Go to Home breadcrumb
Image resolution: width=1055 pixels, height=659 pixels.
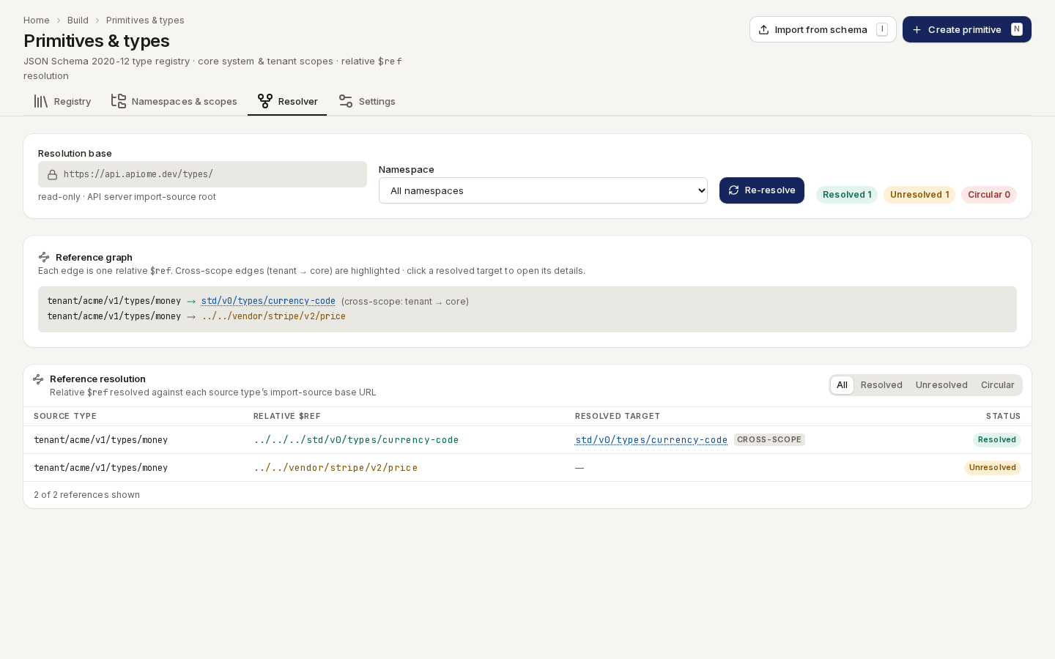37,21
